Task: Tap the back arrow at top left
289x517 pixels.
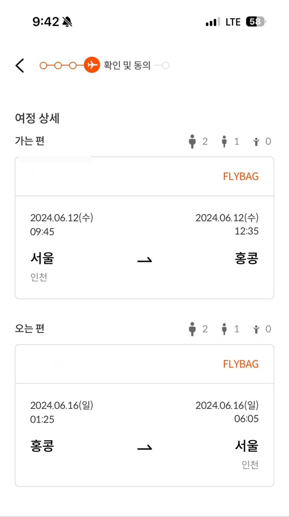Action: pyautogui.click(x=20, y=65)
